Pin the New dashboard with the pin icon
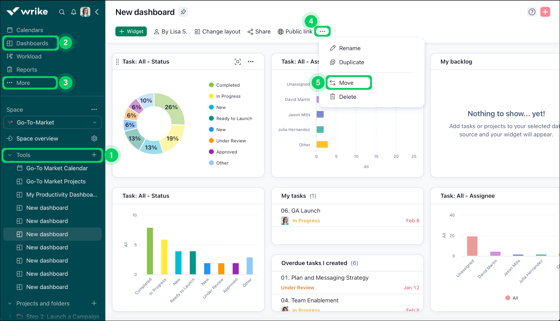 (183, 12)
